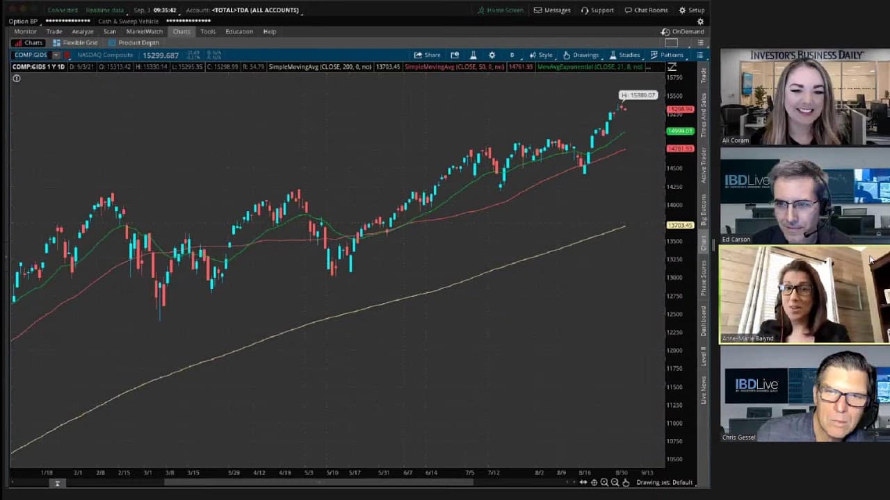Open chart settings gear icon

492,55
